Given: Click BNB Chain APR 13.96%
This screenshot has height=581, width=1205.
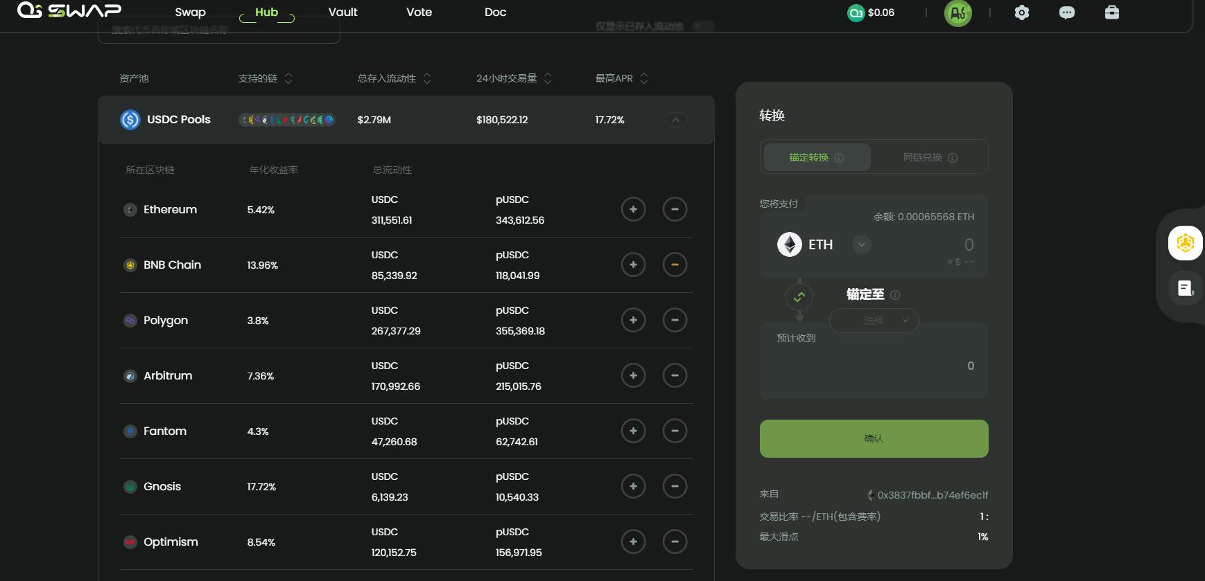Looking at the screenshot, I should tap(263, 265).
